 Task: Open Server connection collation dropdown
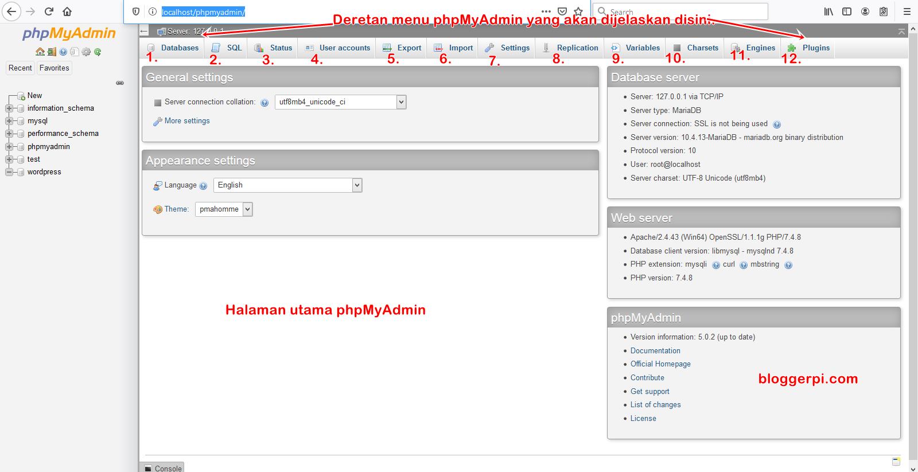pos(340,102)
